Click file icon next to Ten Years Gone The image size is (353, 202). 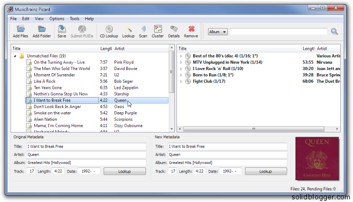pos(29,88)
